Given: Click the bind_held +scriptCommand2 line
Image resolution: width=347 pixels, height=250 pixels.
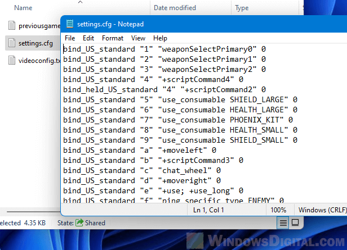Looking at the screenshot, I should pyautogui.click(x=164, y=89).
